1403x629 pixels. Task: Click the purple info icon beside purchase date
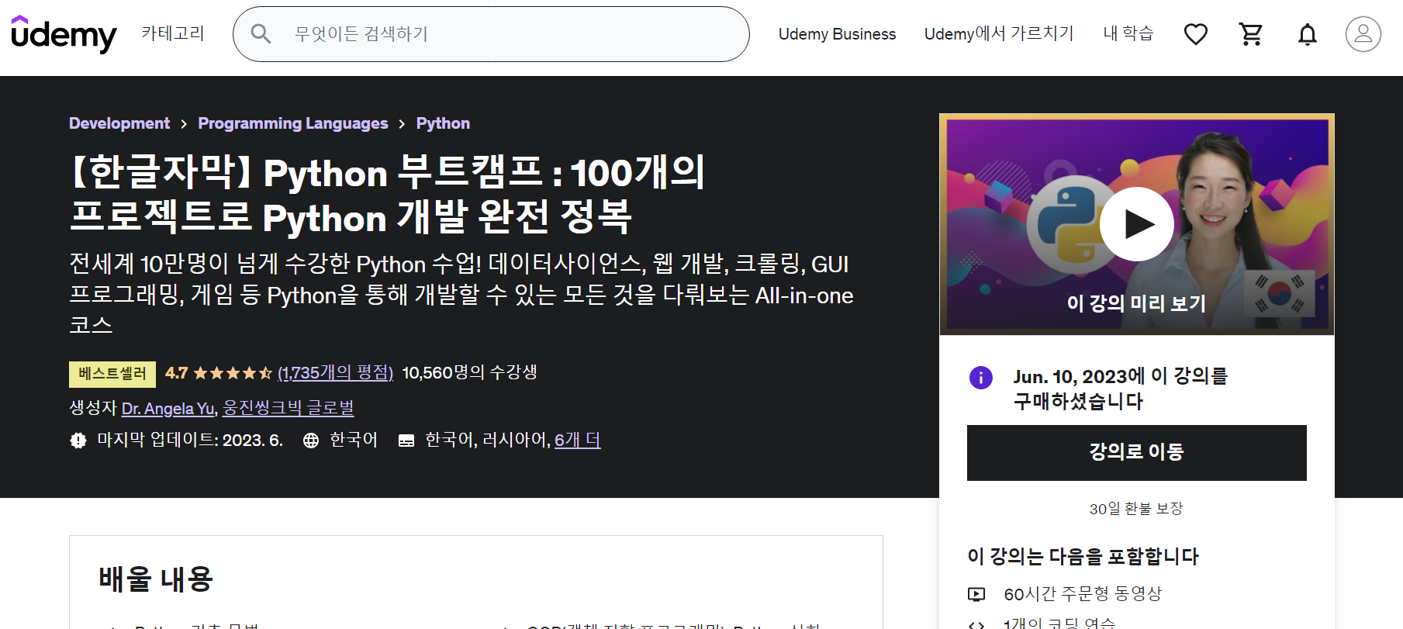pos(980,378)
